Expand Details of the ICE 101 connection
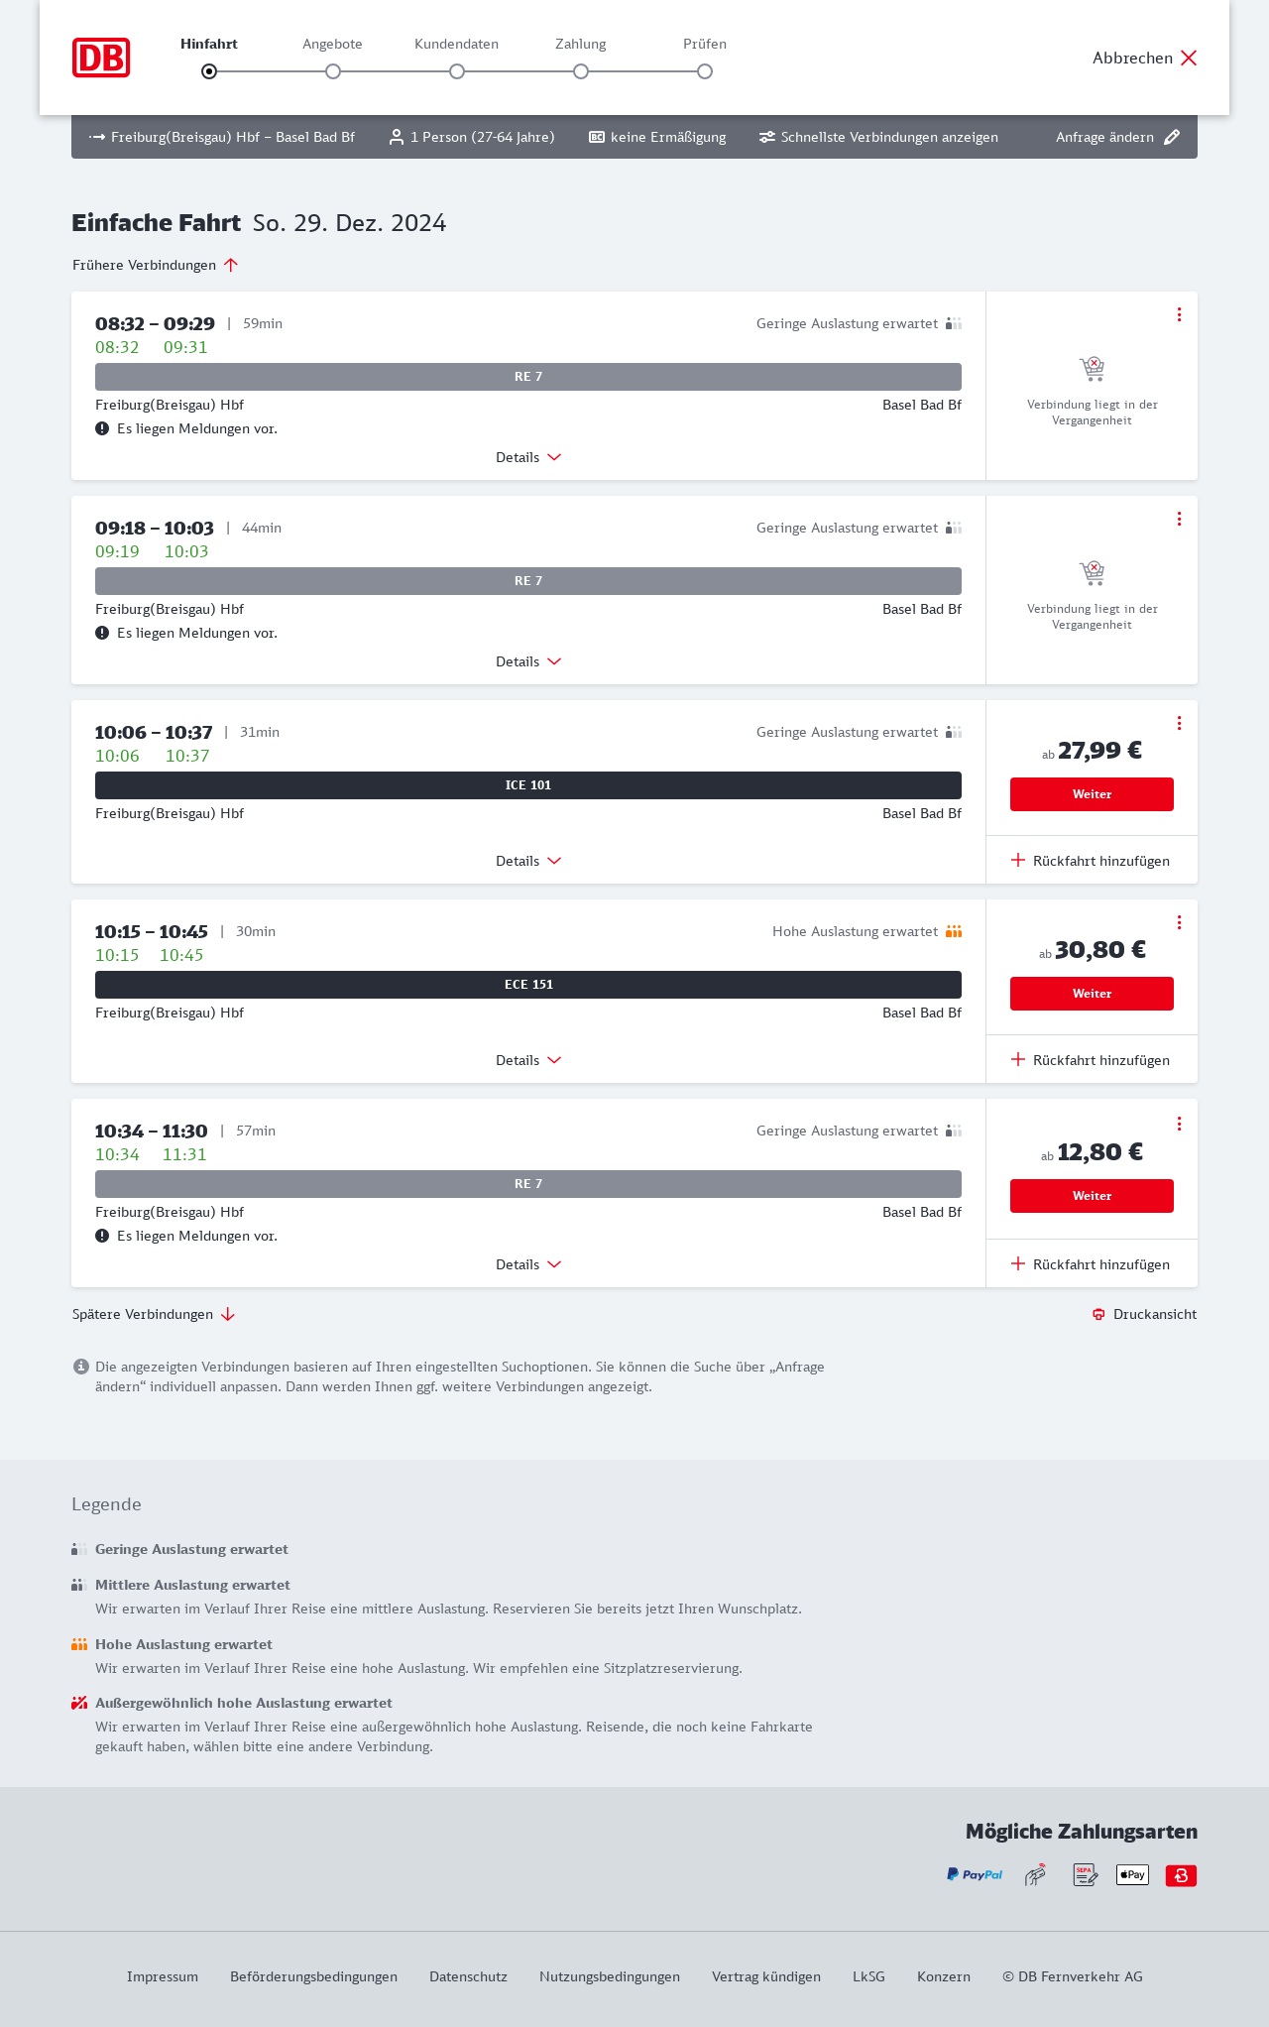Viewport: 1269px width, 2027px height. 528,861
